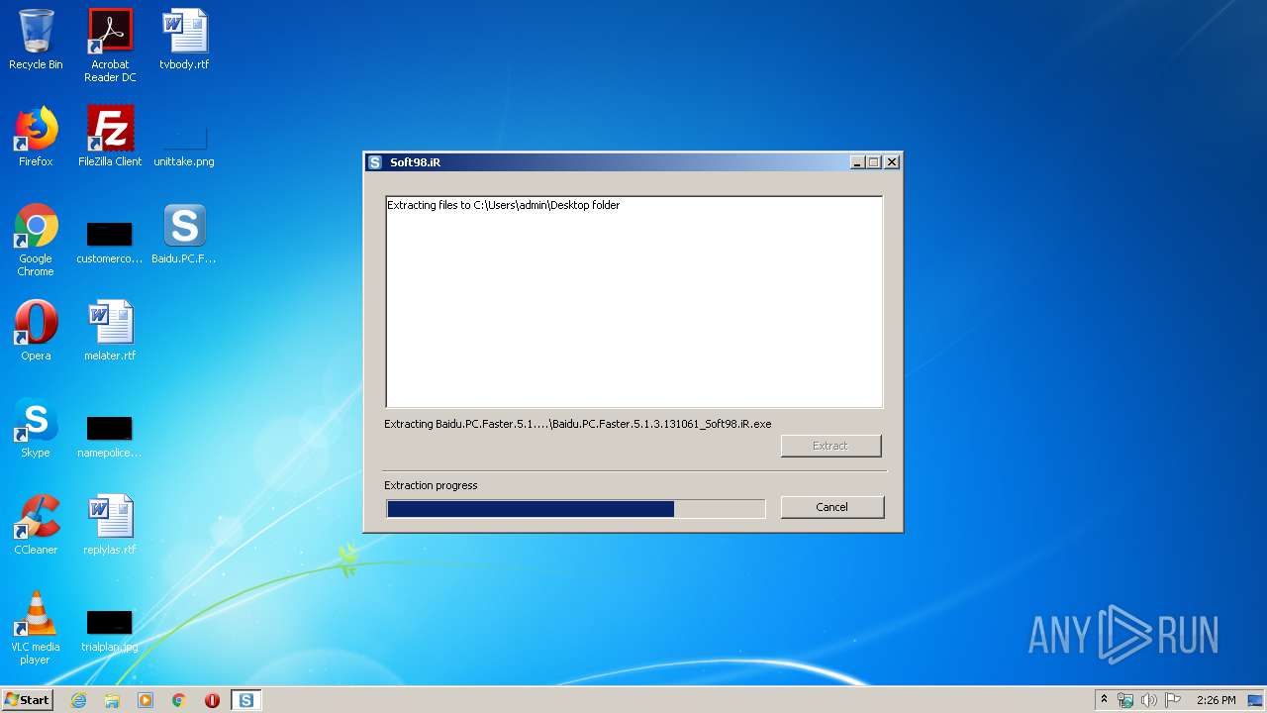The width and height of the screenshot is (1267, 713).
Task: Open Internet Explorer from taskbar
Action: tap(79, 700)
